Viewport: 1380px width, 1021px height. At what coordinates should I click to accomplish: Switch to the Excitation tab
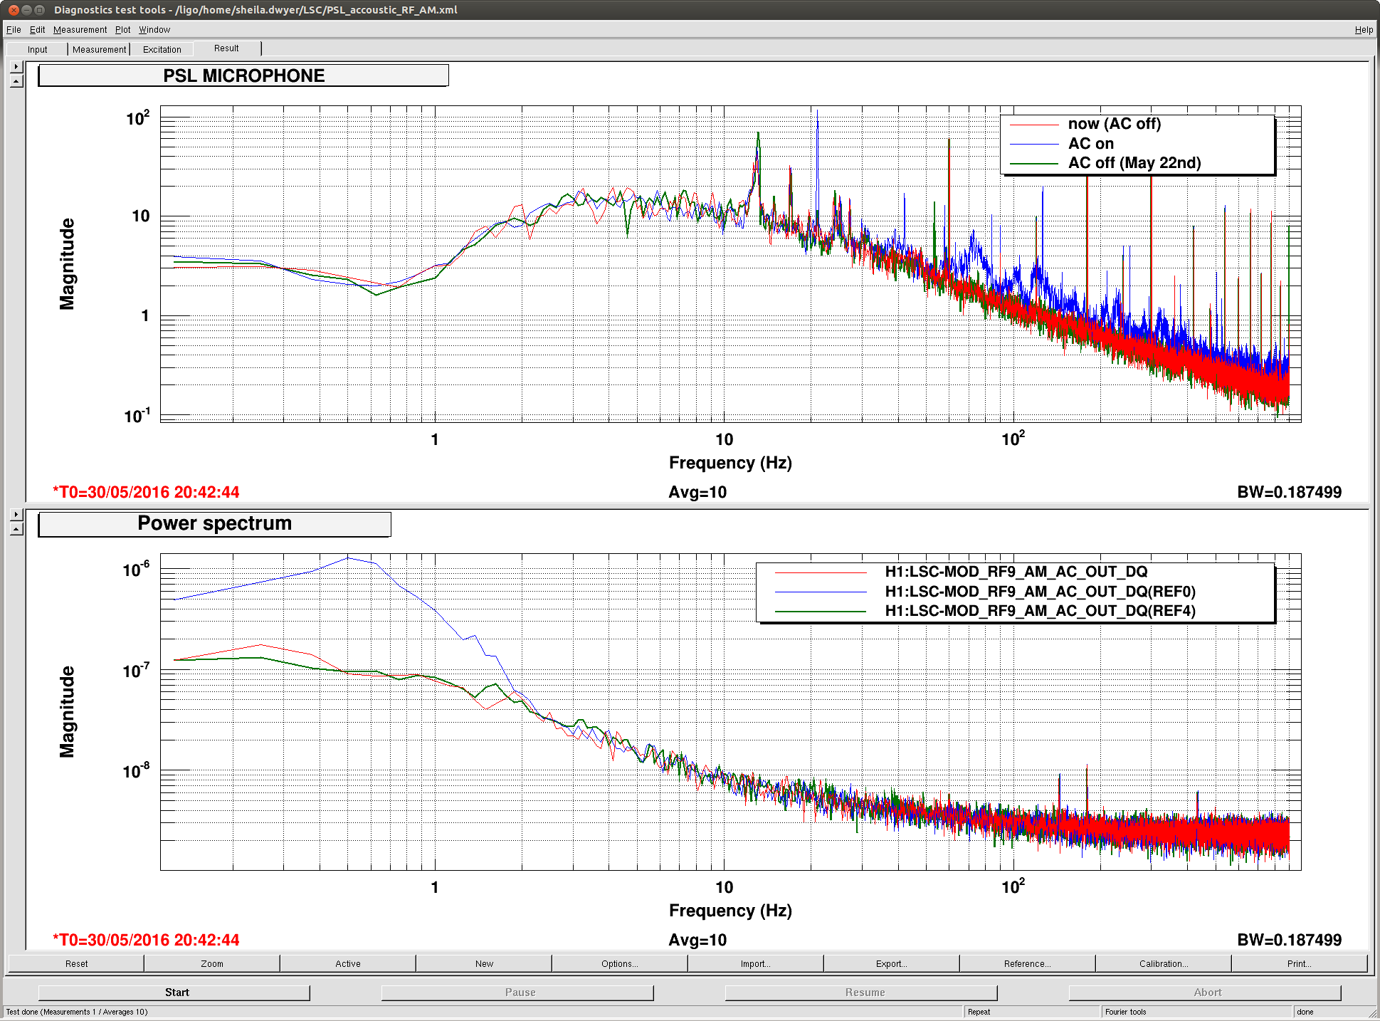(162, 49)
